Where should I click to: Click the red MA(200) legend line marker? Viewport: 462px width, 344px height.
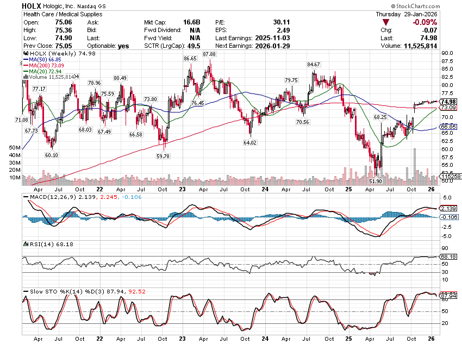[x=25, y=66]
